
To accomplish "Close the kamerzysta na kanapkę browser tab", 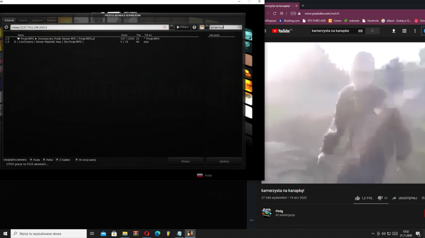I will (296, 6).
